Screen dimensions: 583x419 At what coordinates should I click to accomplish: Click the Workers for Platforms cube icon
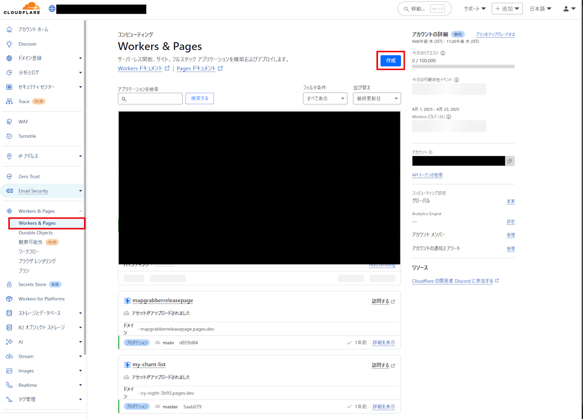9,299
